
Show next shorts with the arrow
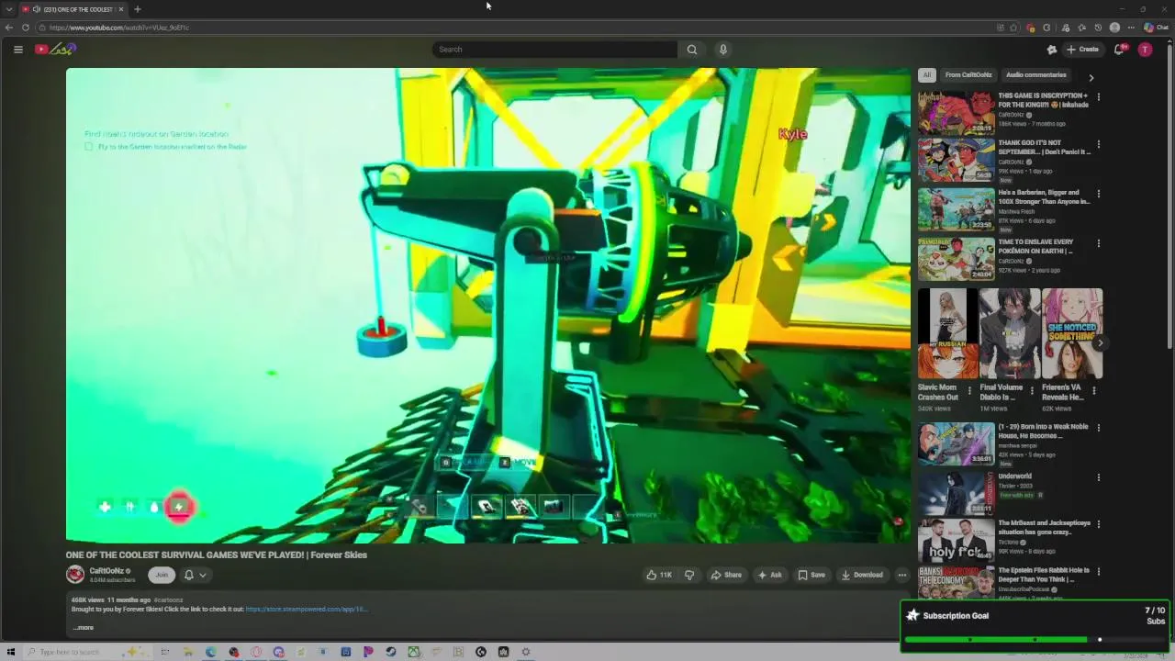click(1100, 343)
